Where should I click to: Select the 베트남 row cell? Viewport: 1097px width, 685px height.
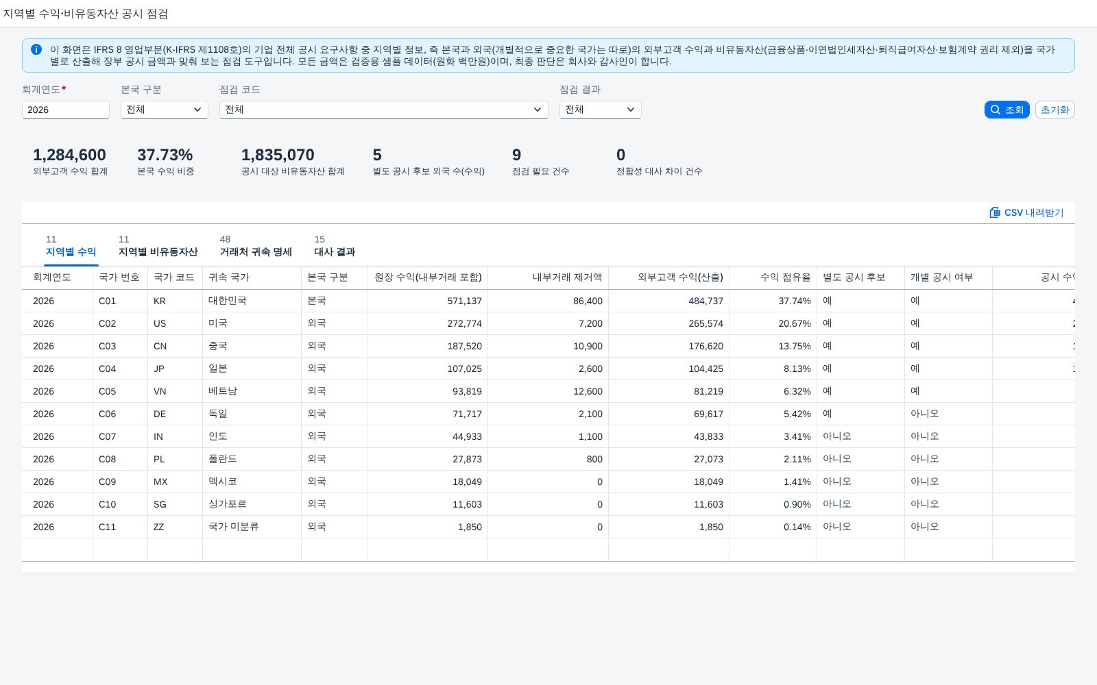click(x=252, y=391)
